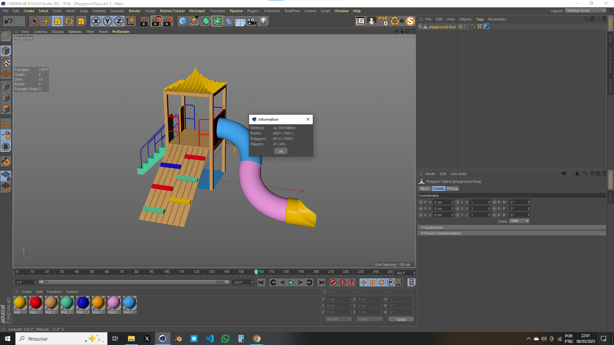Open Google Chrome from taskbar

pos(256,339)
